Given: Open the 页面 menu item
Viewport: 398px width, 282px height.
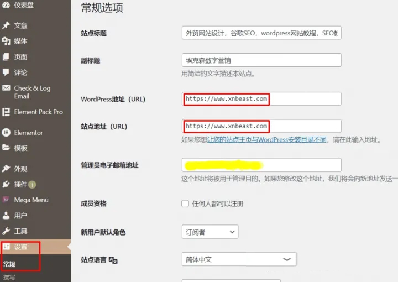Looking at the screenshot, I should pyautogui.click(x=20, y=57).
